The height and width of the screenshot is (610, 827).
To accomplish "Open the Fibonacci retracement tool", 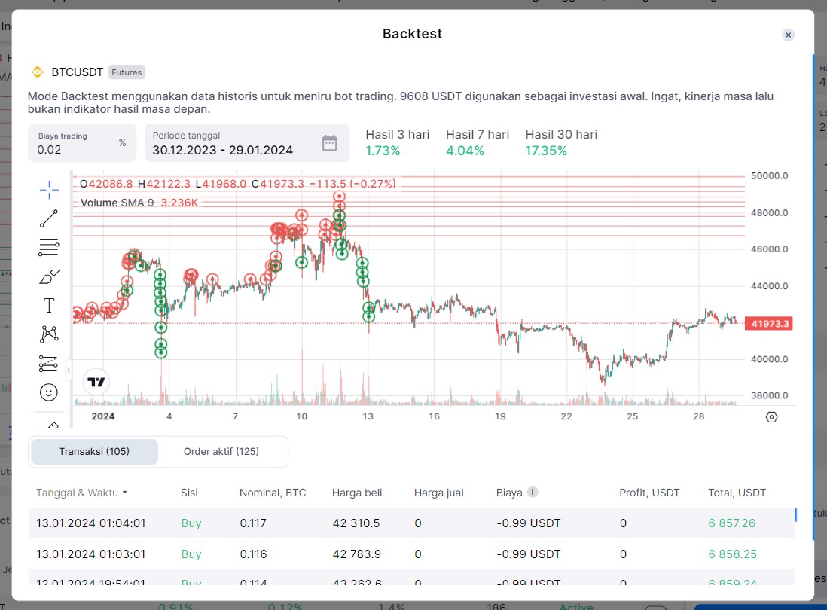I will [x=49, y=247].
